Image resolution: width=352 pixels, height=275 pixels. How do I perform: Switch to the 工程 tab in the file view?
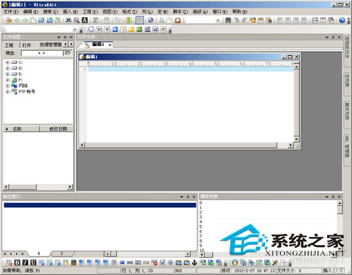coord(9,45)
